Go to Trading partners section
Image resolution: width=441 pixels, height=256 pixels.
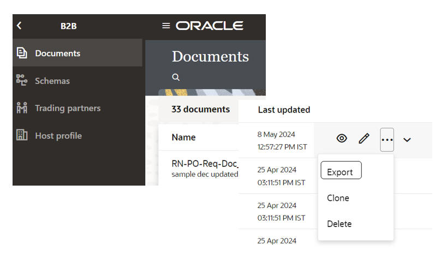point(68,108)
